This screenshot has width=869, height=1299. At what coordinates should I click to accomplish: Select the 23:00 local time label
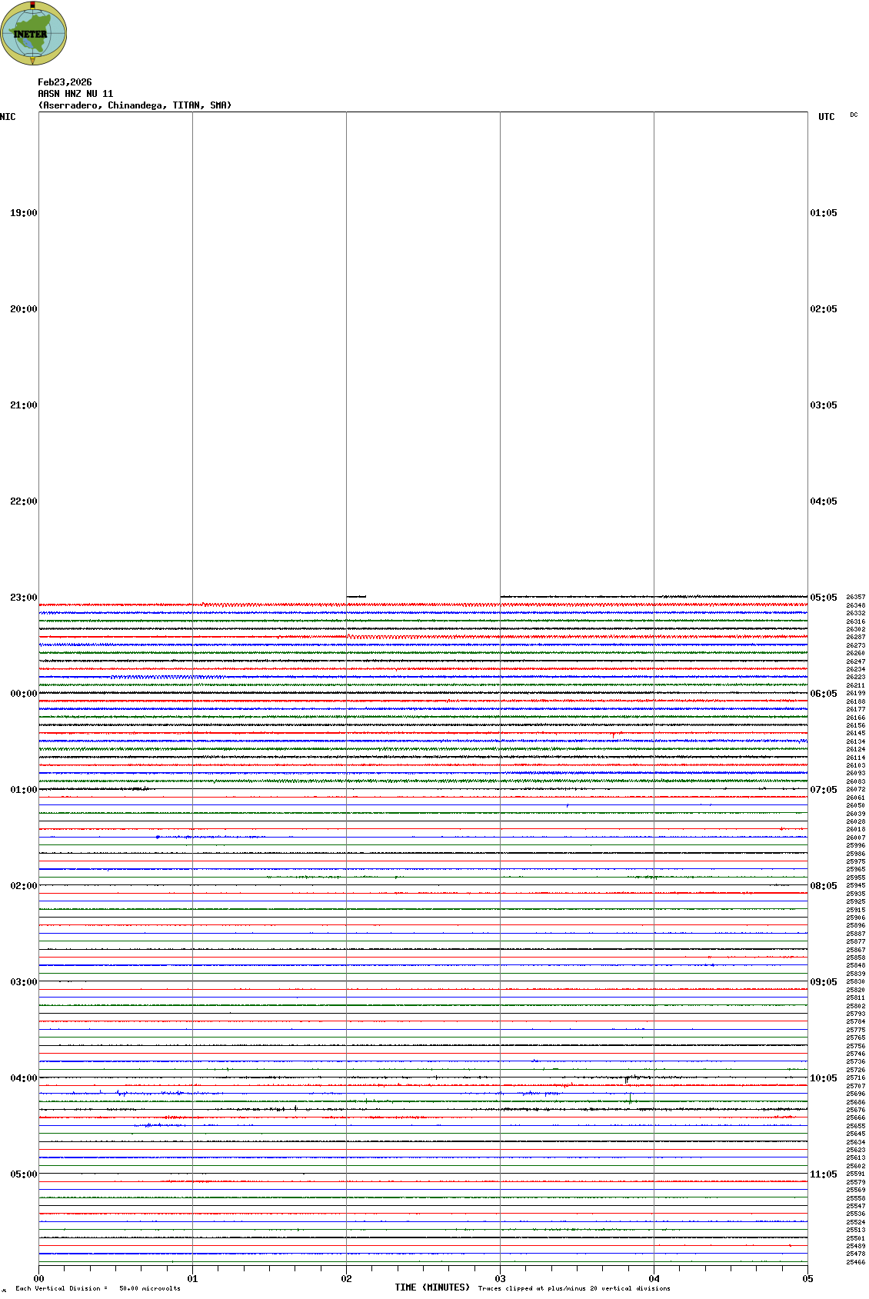[23, 598]
